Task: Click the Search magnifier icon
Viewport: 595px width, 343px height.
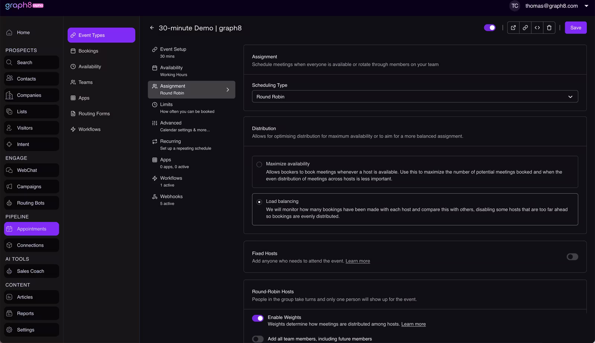Action: 9,62
